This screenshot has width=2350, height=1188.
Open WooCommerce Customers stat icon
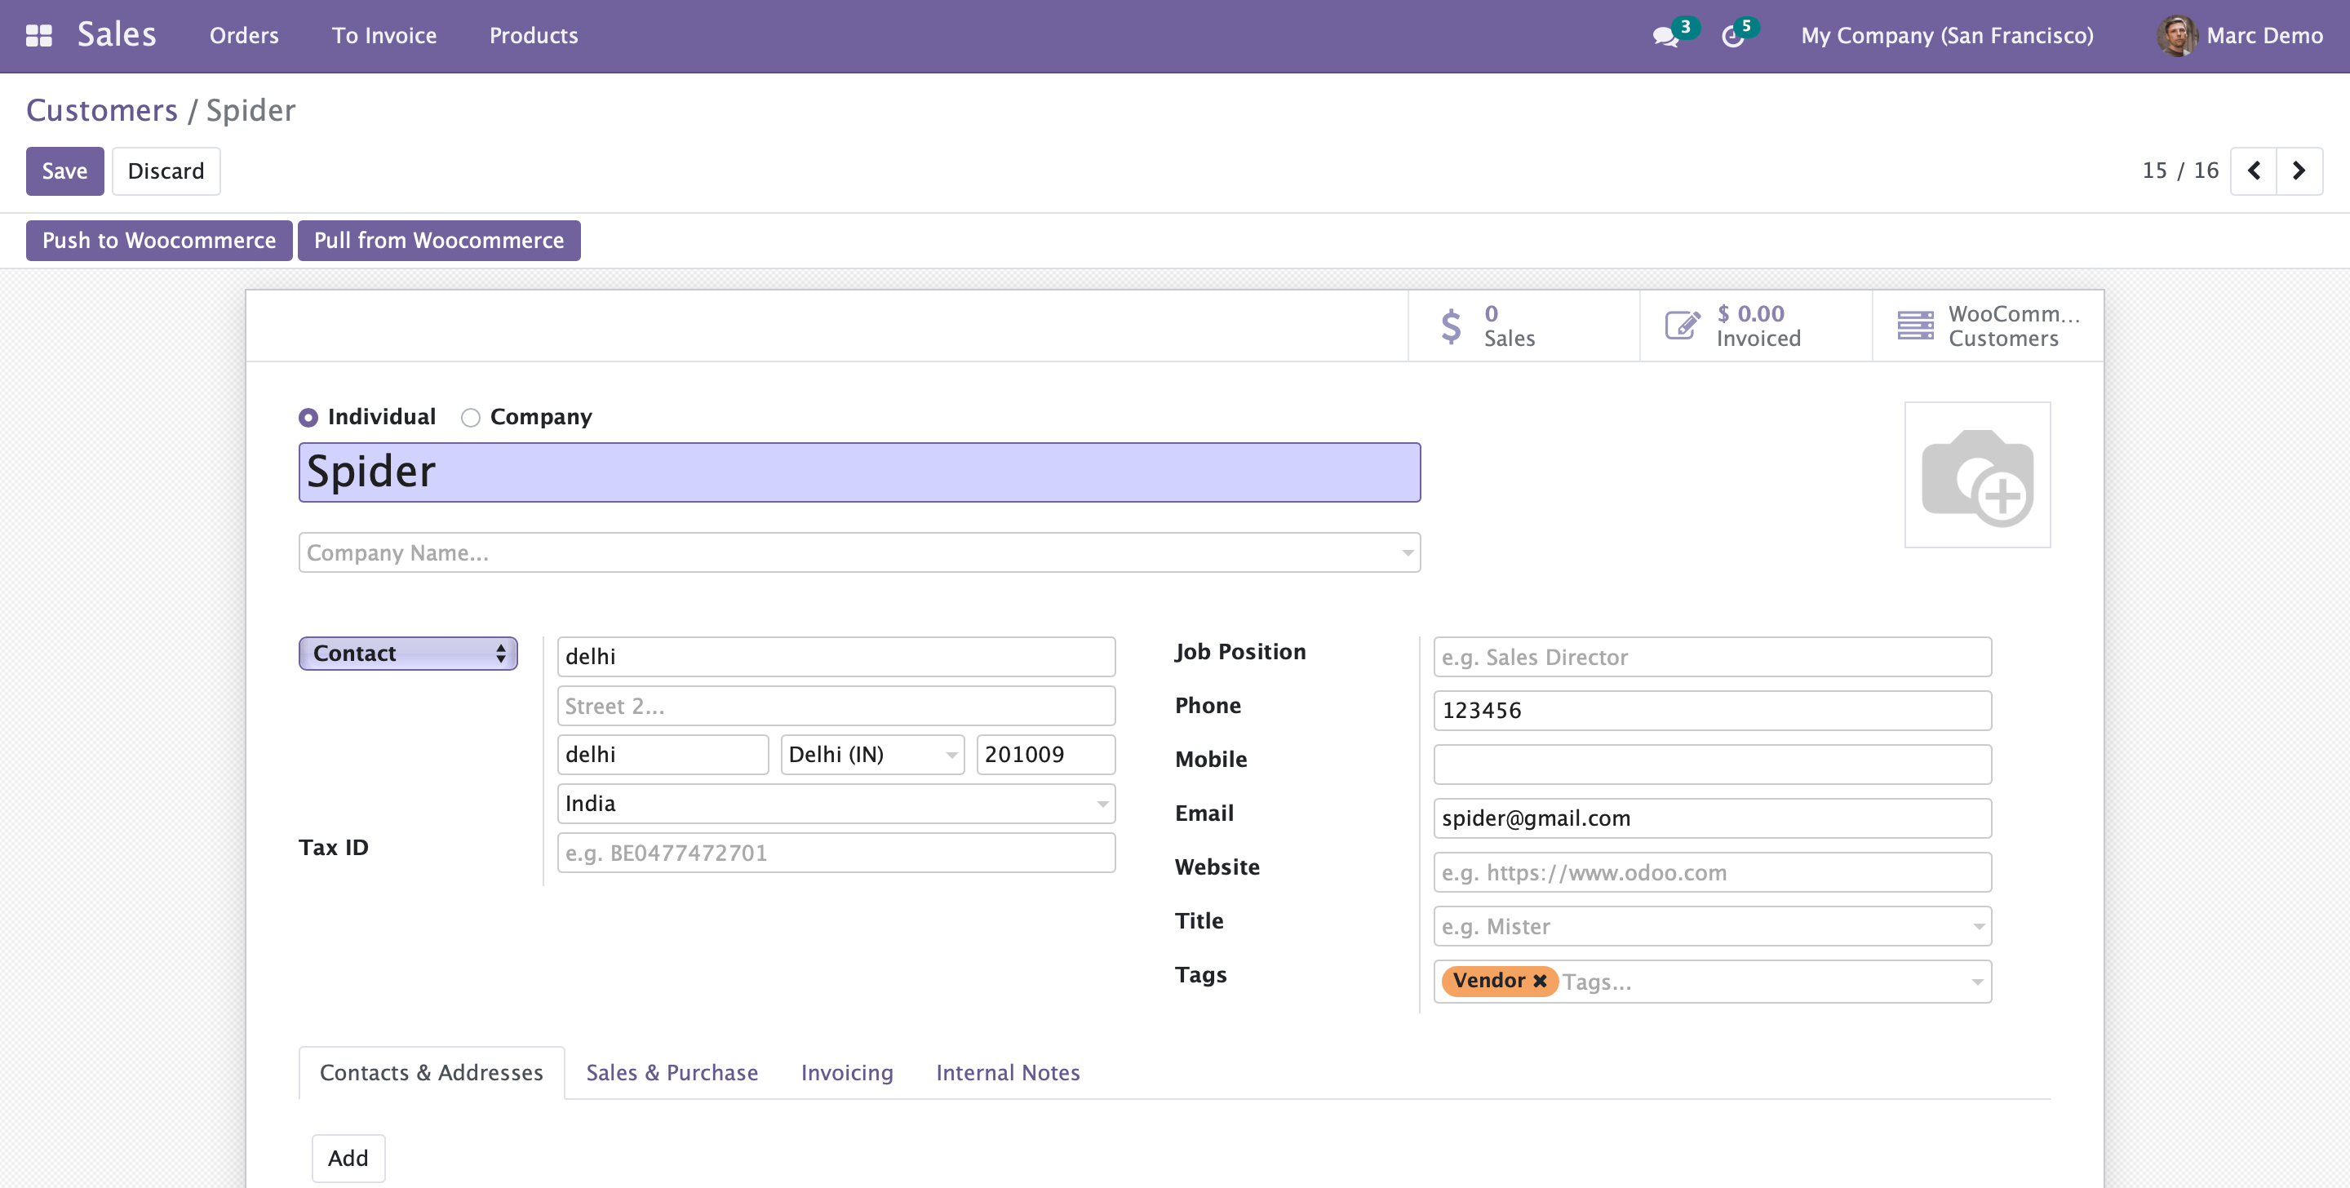(1915, 326)
